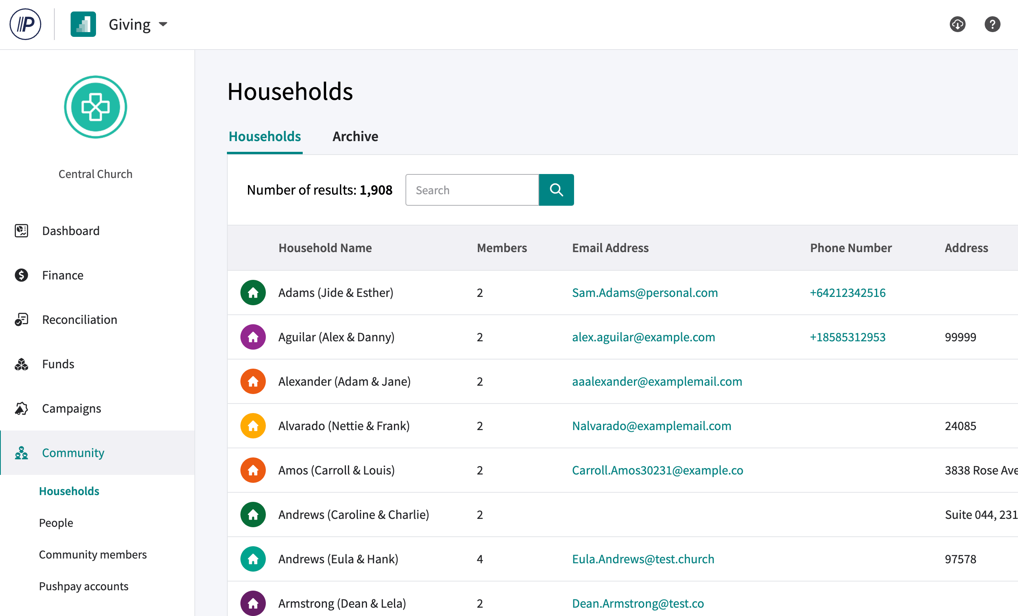Click the Central Church logo

point(96,107)
